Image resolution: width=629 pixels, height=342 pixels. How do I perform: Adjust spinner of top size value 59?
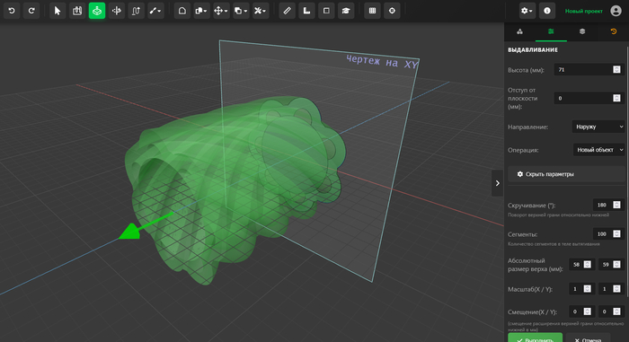[x=617, y=265]
